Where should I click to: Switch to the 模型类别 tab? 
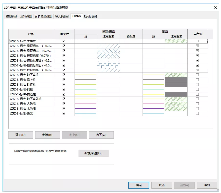[12, 16]
